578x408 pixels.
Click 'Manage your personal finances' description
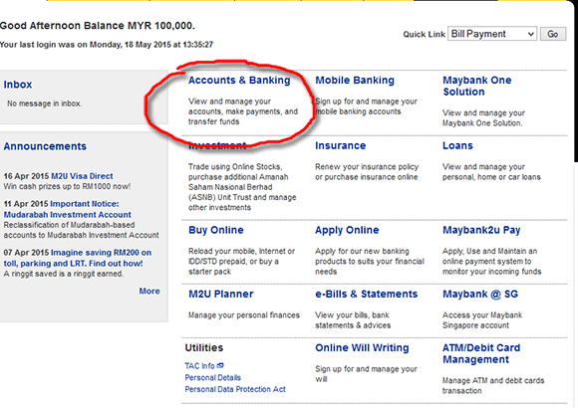(244, 315)
